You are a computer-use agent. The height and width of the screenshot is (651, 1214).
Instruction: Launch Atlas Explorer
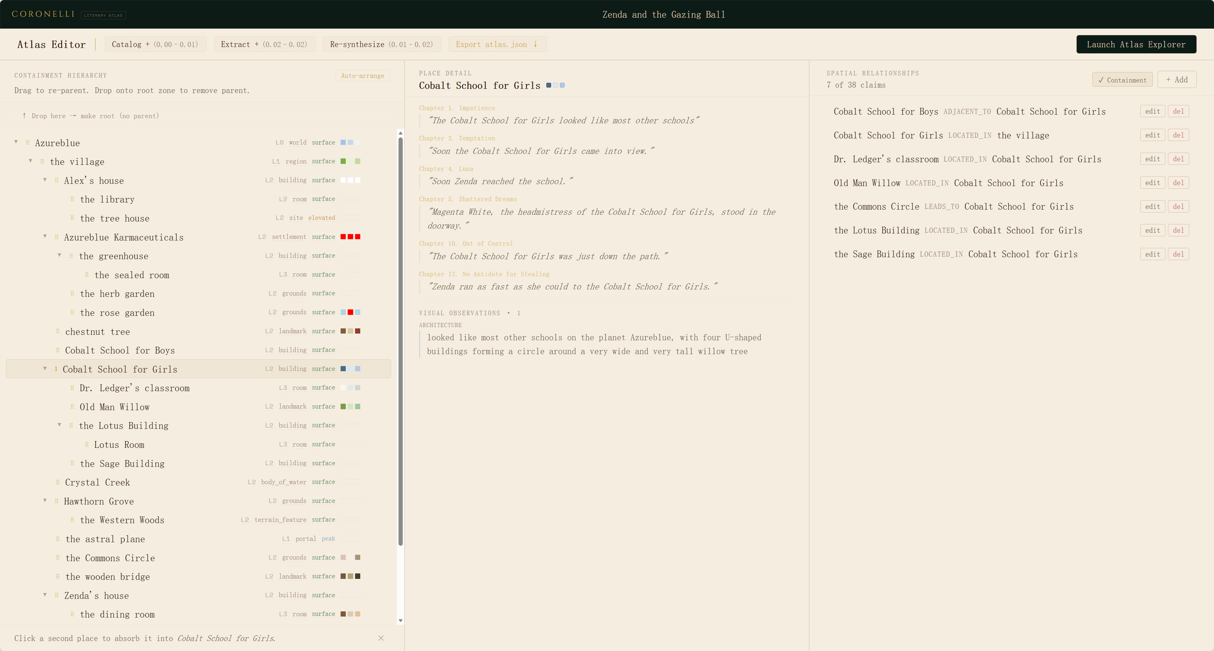[1136, 44]
